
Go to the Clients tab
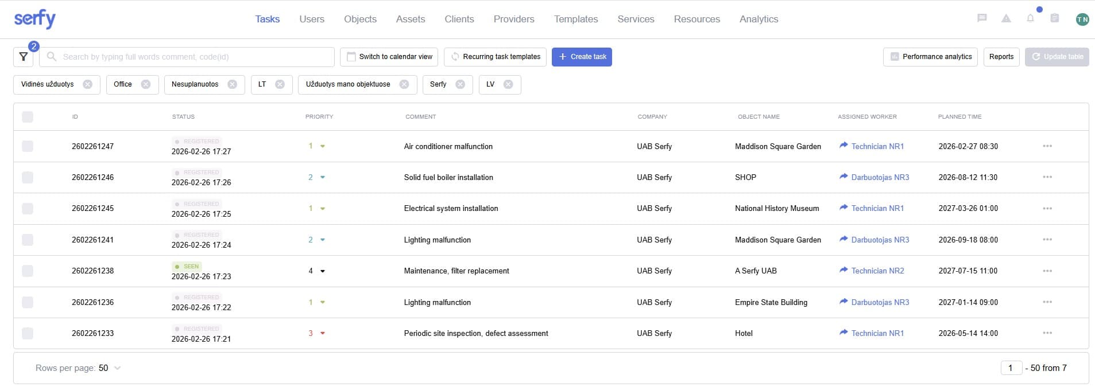point(459,19)
